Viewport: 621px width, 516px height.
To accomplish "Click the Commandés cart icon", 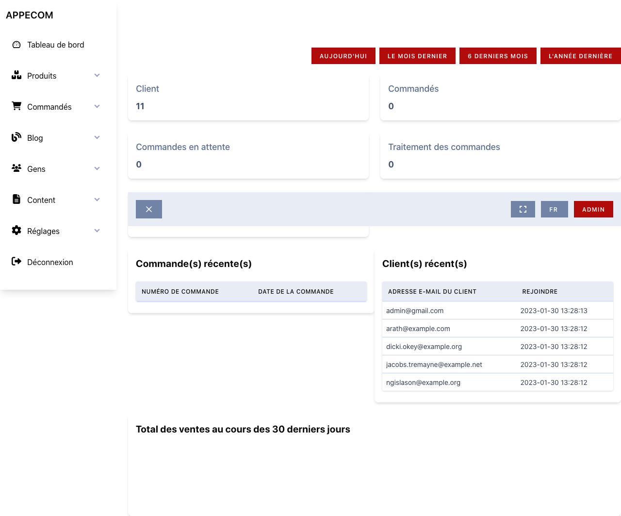I will click(x=16, y=106).
